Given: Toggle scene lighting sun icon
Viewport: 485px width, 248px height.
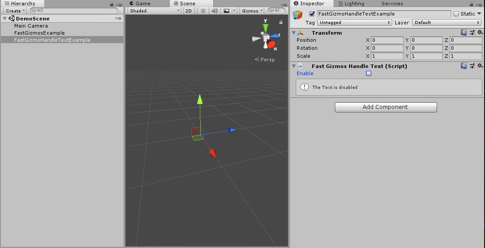Looking at the screenshot, I should 203,11.
